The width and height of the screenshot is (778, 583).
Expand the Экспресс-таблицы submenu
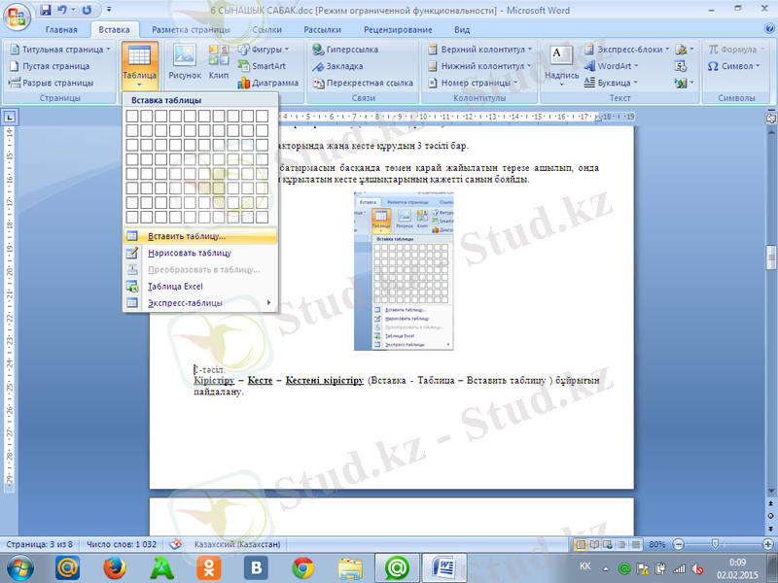tap(200, 303)
